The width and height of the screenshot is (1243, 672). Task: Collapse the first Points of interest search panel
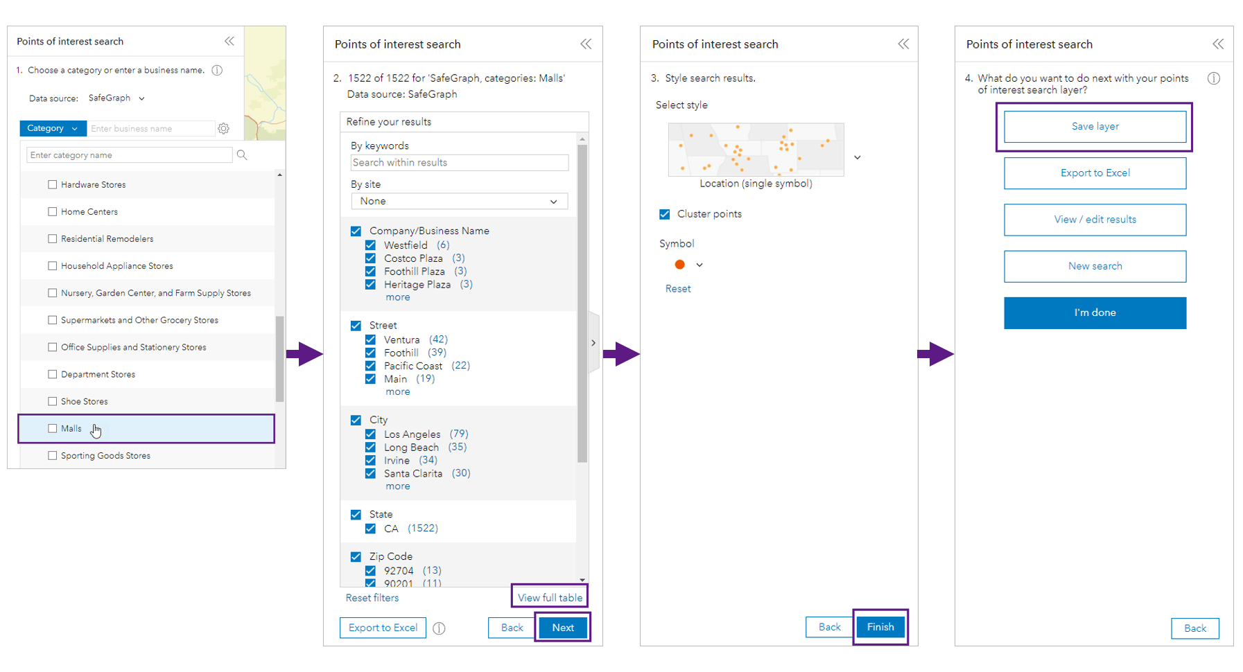click(229, 41)
